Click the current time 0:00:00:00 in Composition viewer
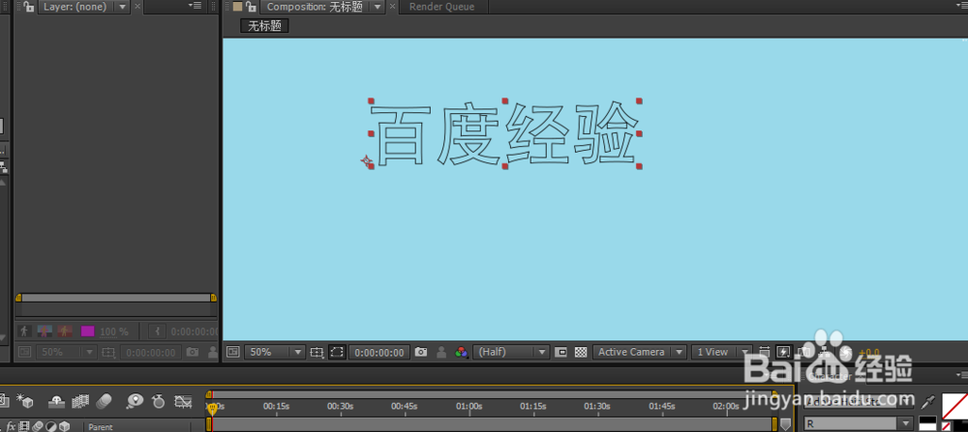The image size is (968, 432). (x=379, y=353)
